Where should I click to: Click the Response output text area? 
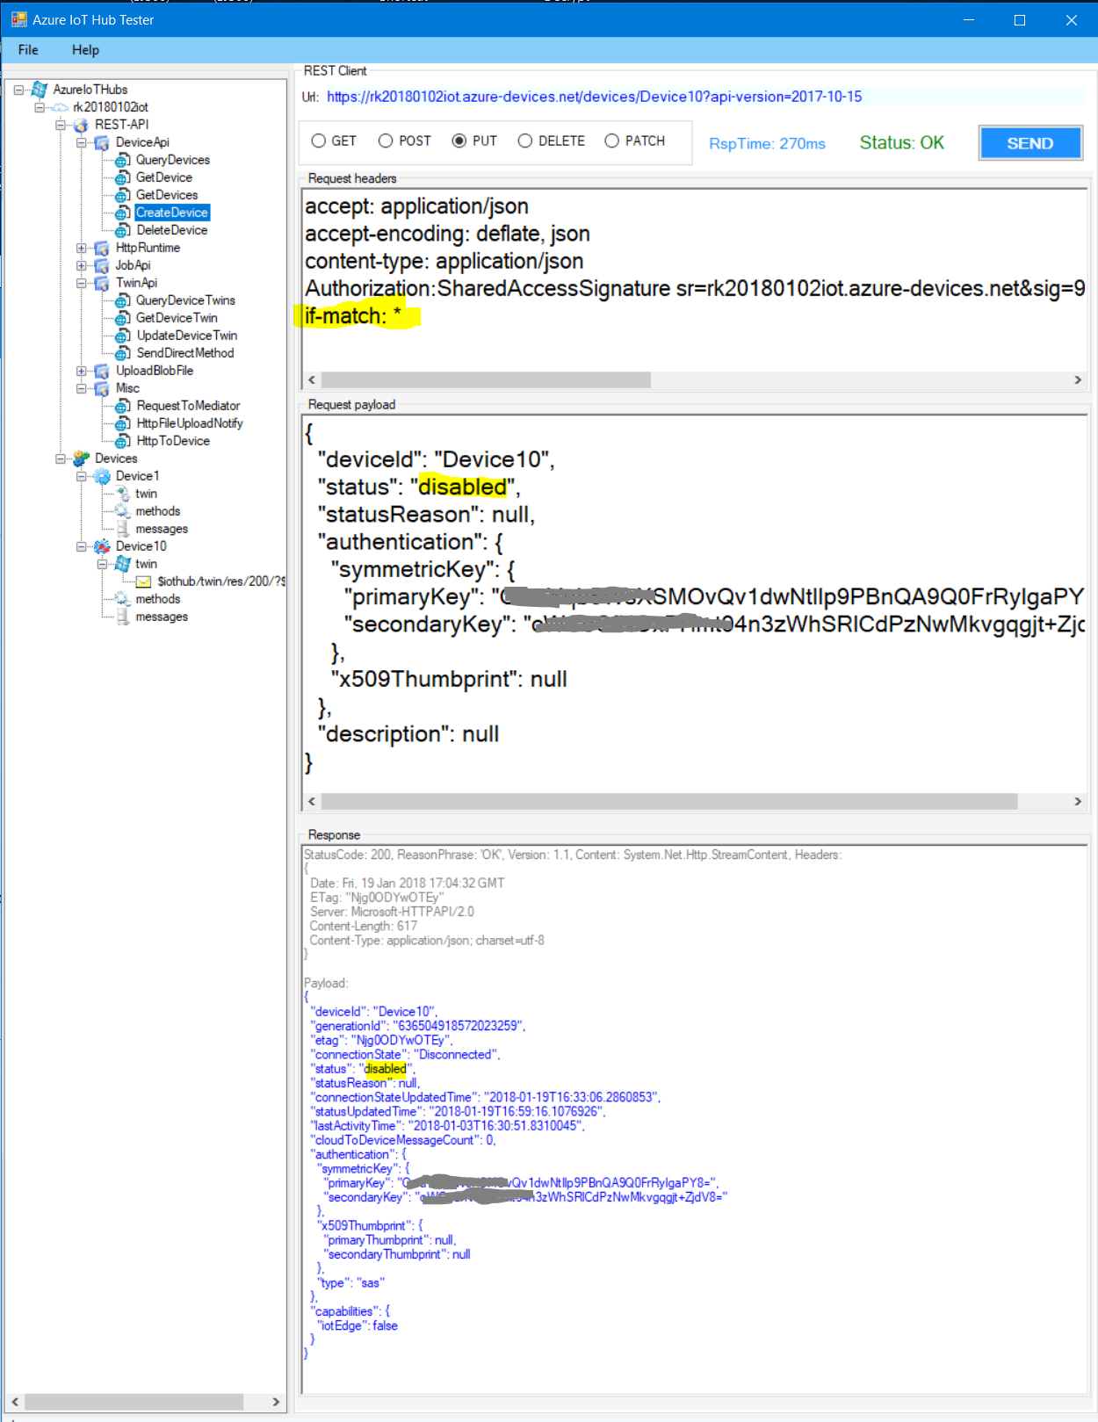(695, 1119)
